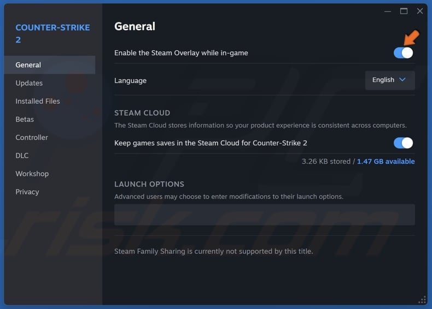Click the 1.47 GB available link
Viewport: 432px width, 309px height.
tap(386, 161)
